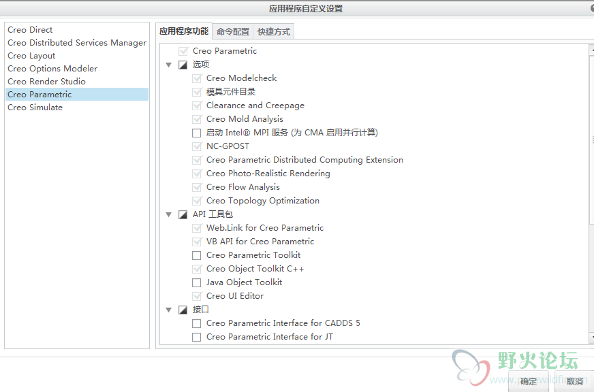
Task: Toggle VB API for Creo Parametric checkbox
Action: (x=197, y=242)
